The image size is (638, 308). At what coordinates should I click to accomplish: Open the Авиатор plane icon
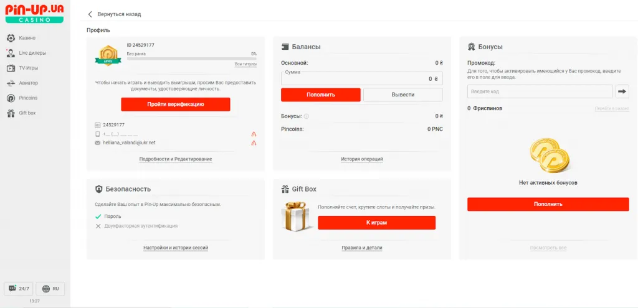11,83
